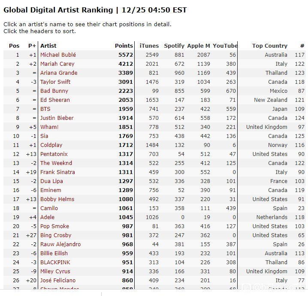Open Bad Bunny artist page
This screenshot has width=308, height=296.
pyautogui.click(x=54, y=91)
